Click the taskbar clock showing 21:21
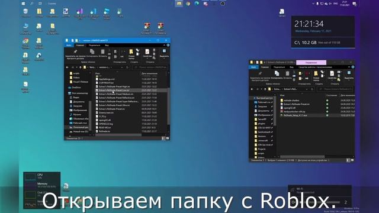Viewport: 379px width, 213px height. click(345, 4)
